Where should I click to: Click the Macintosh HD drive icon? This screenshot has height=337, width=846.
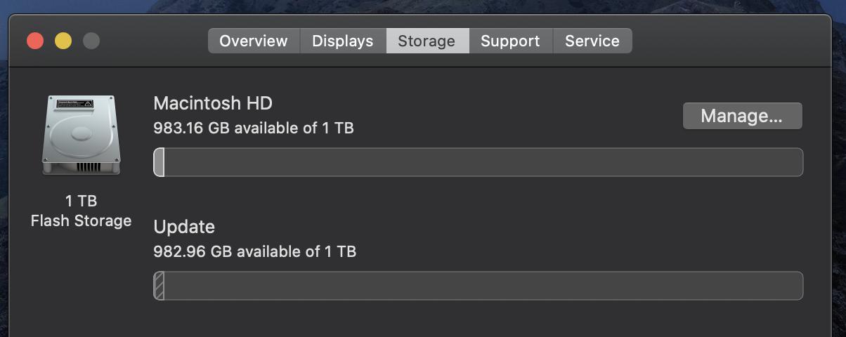[82, 136]
